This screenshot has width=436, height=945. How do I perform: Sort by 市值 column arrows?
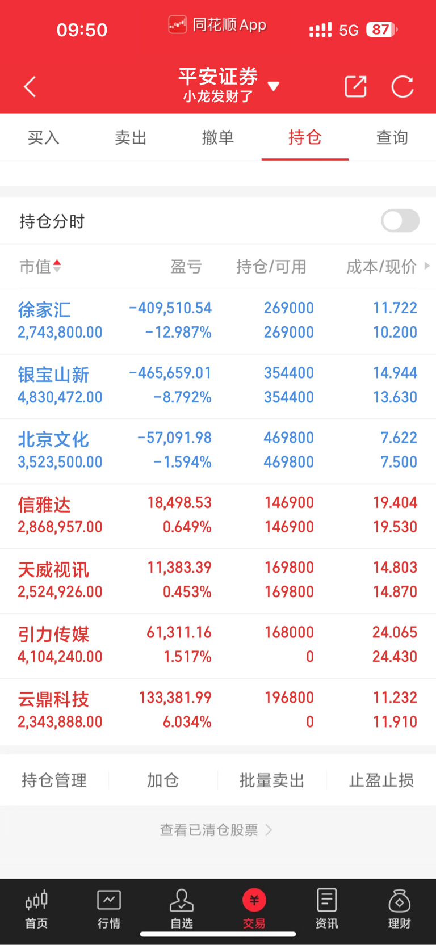point(57,266)
